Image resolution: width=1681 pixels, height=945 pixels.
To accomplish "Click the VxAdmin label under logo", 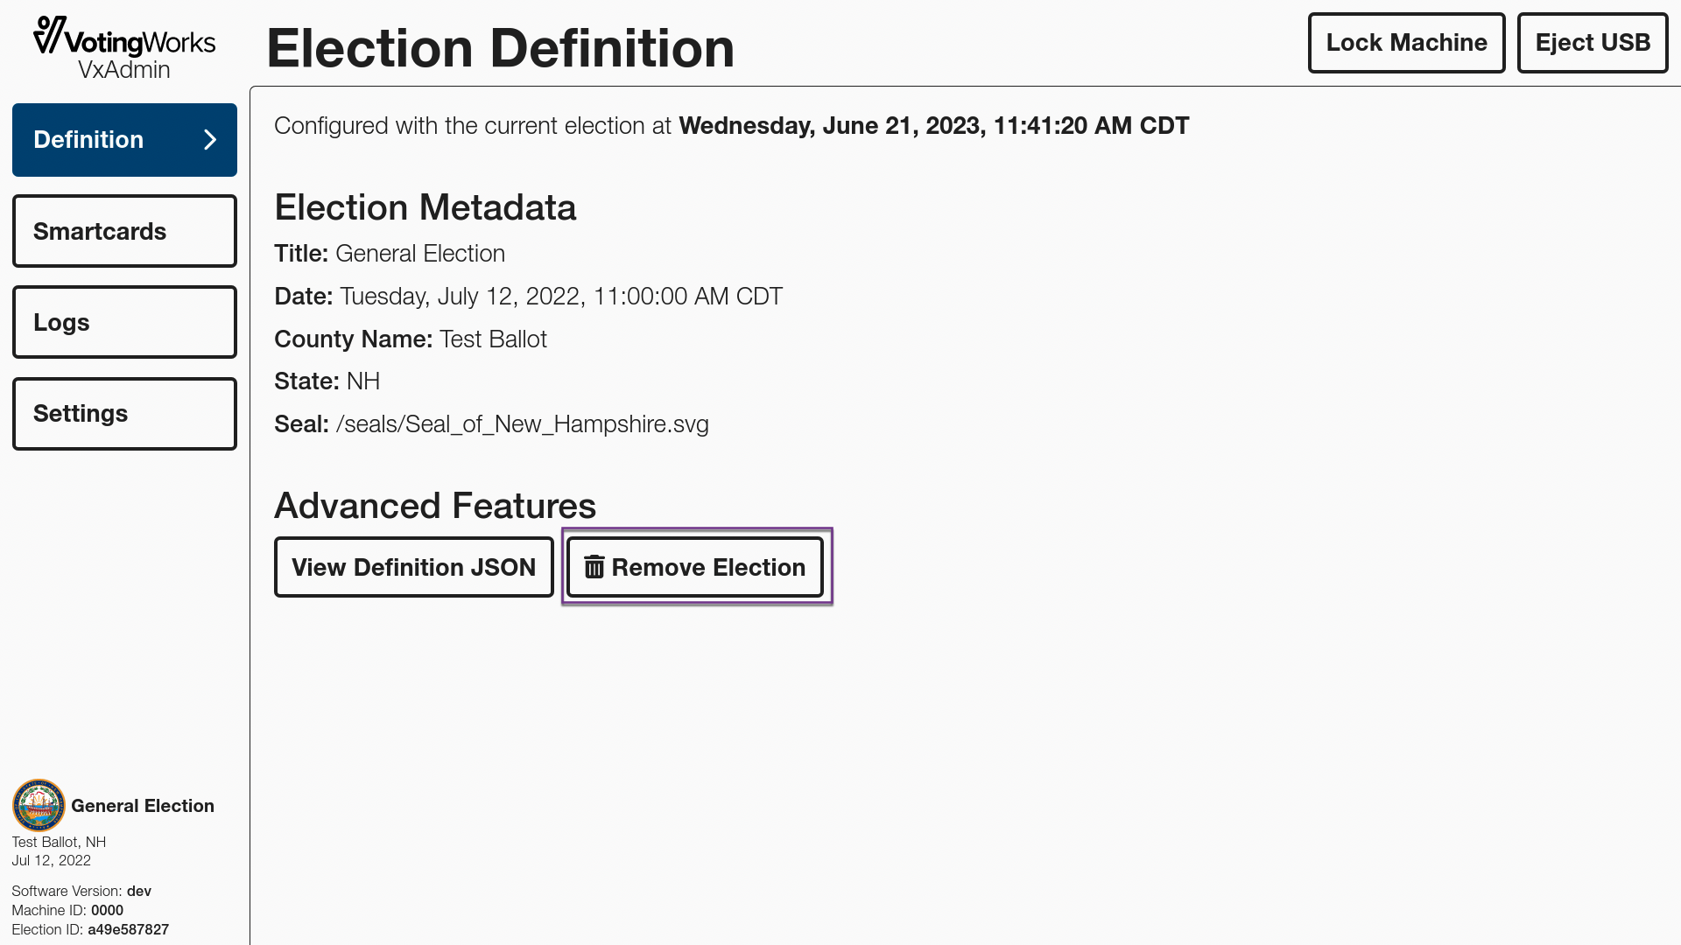I will pyautogui.click(x=124, y=70).
